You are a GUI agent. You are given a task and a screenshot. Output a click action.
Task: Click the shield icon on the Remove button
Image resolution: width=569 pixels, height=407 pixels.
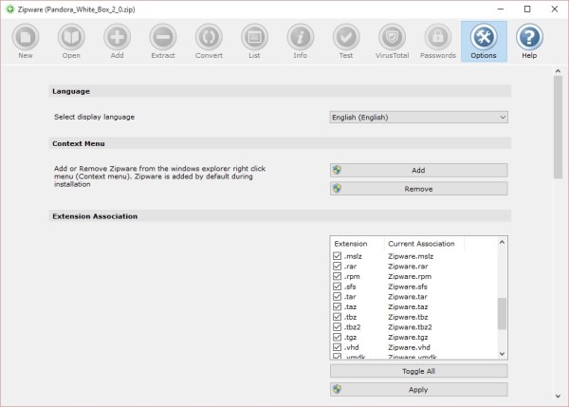(337, 189)
